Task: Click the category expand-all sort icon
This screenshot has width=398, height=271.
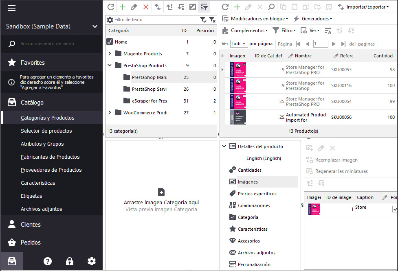Action: click(x=158, y=7)
